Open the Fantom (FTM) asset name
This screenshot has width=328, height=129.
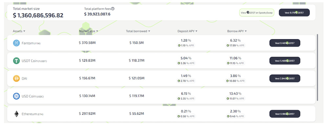point(31,44)
